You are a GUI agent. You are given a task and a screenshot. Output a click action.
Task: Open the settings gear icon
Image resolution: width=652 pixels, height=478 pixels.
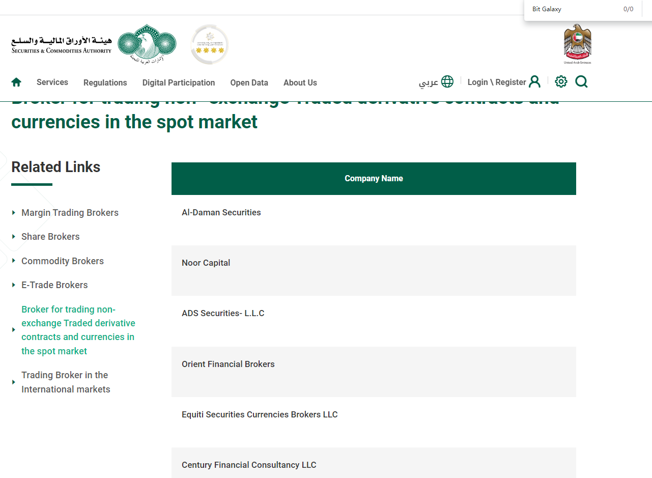click(561, 81)
